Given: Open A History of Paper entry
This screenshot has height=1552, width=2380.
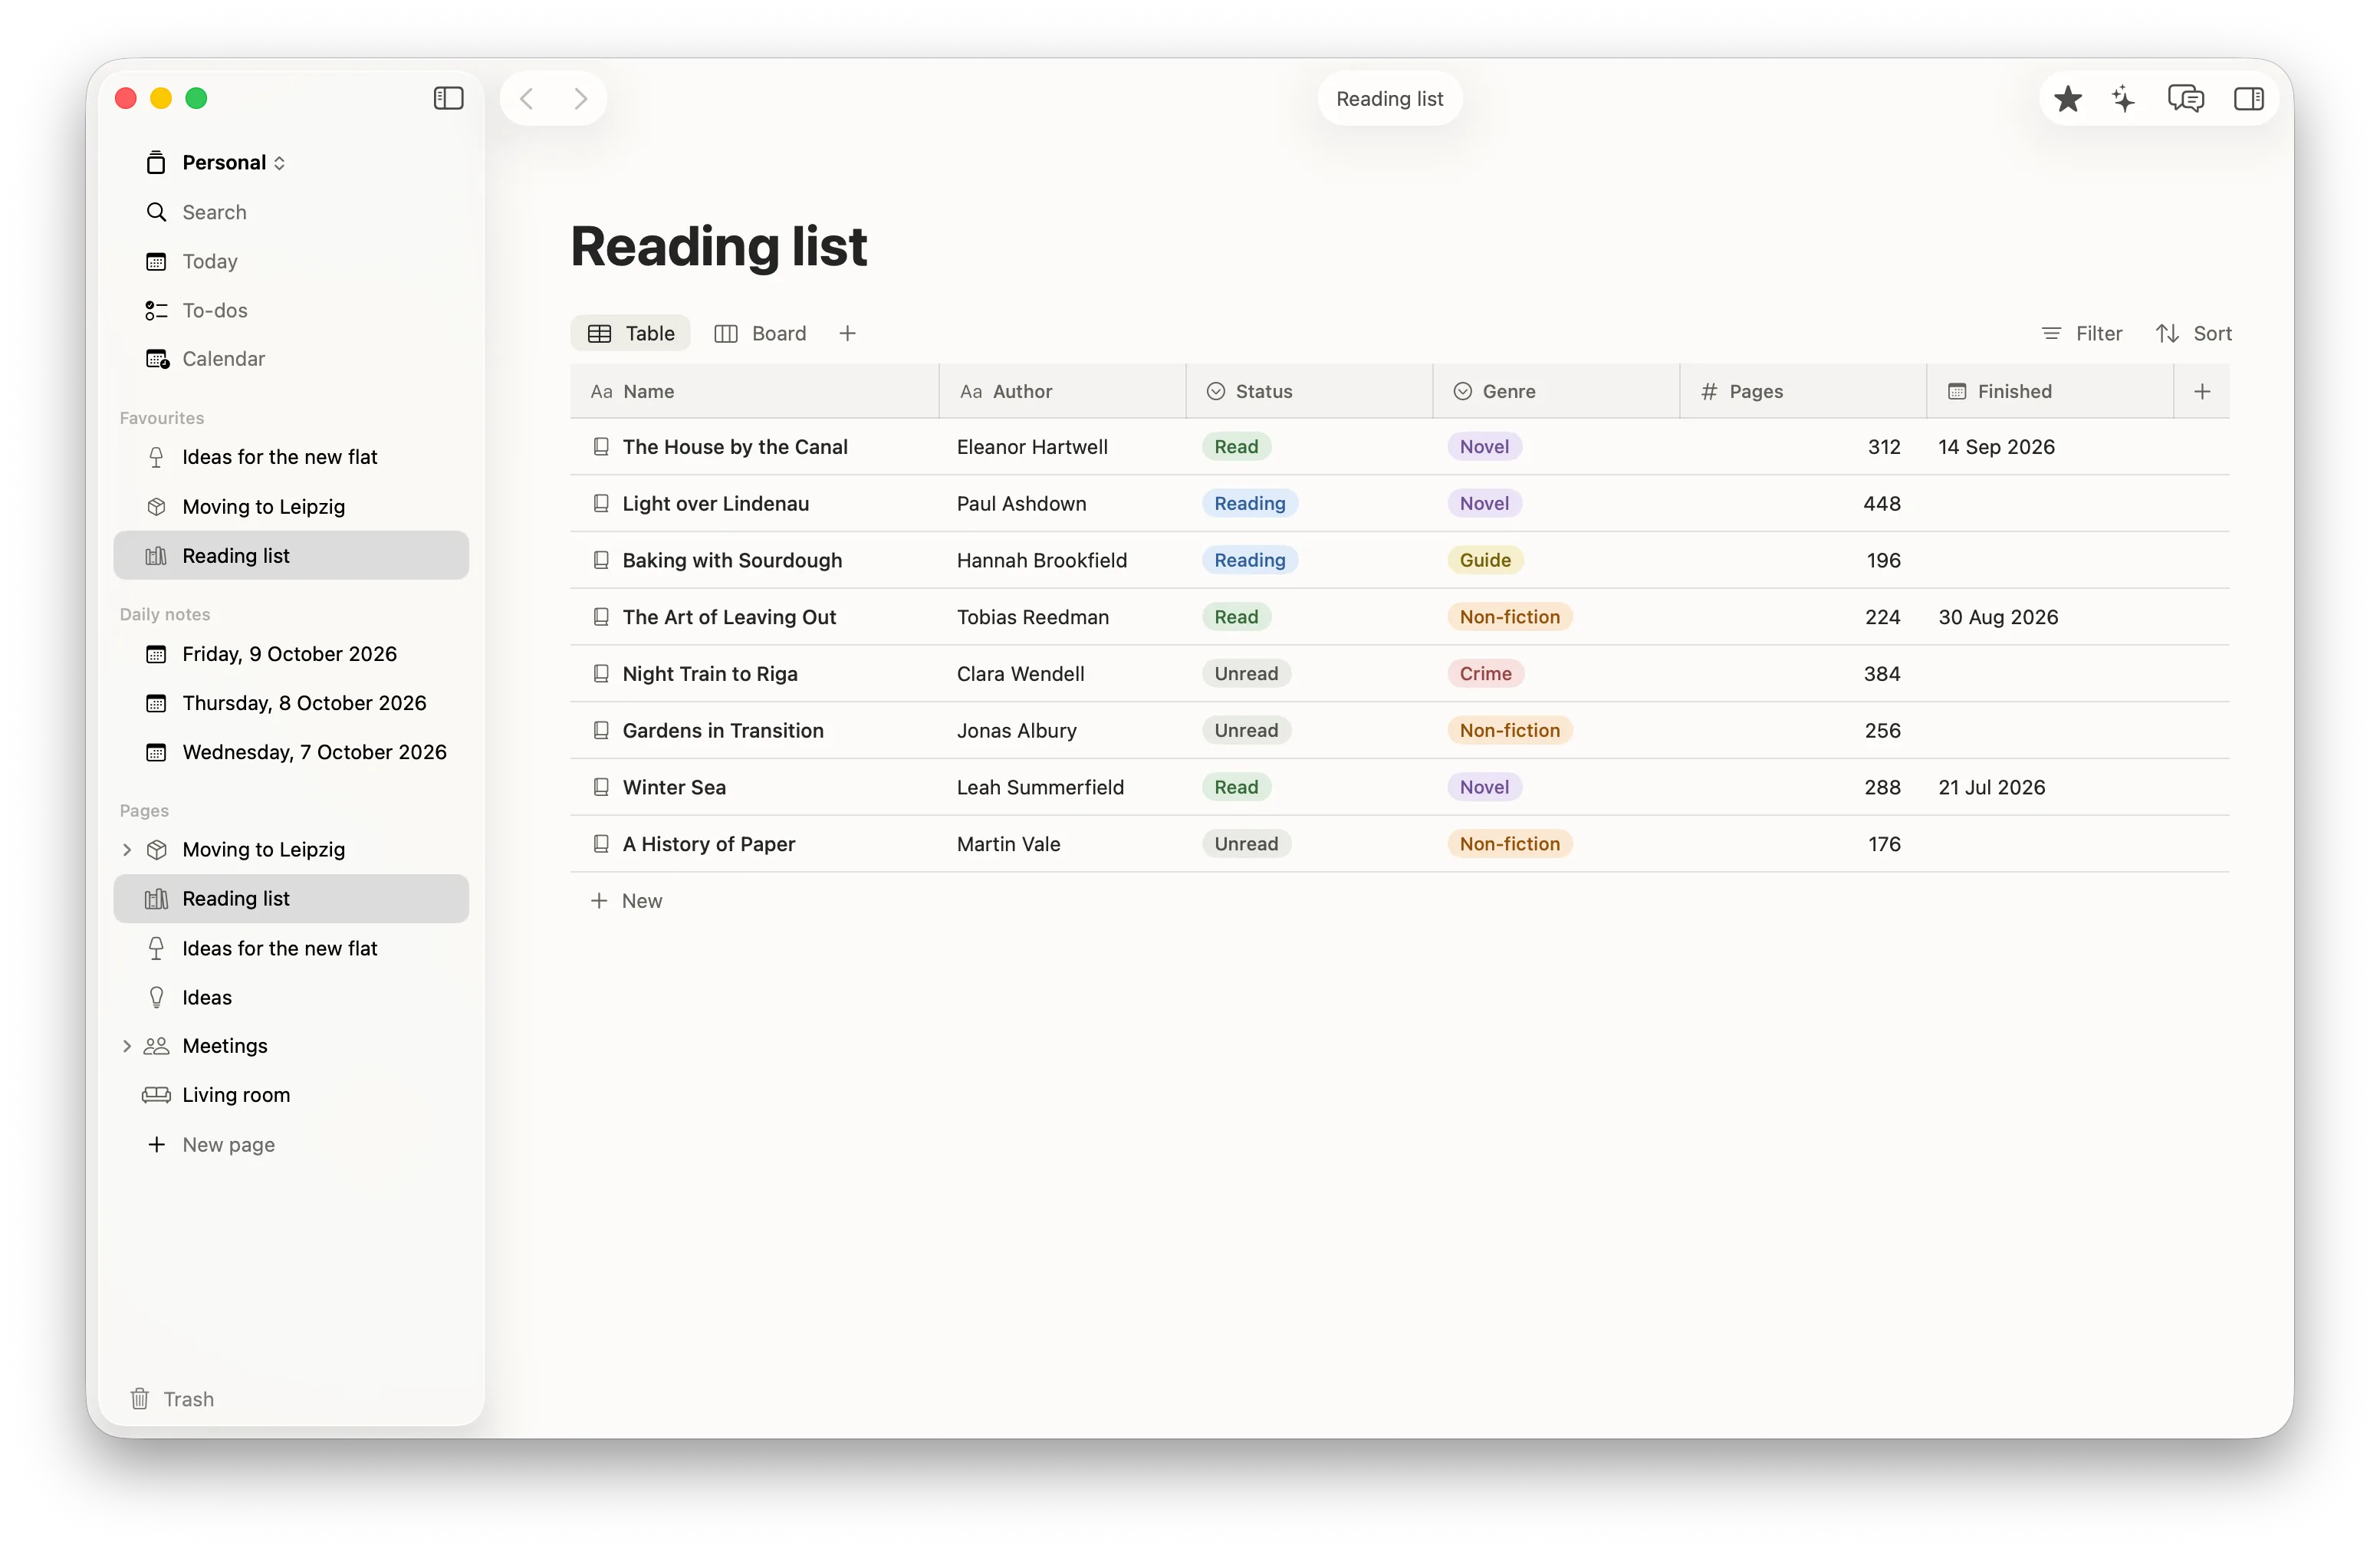Looking at the screenshot, I should click(708, 843).
